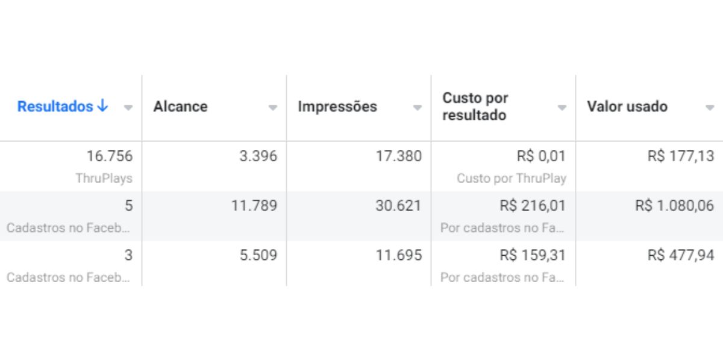This screenshot has width=723, height=361.
Task: Select the Custo por resultado header
Action: click(x=475, y=106)
